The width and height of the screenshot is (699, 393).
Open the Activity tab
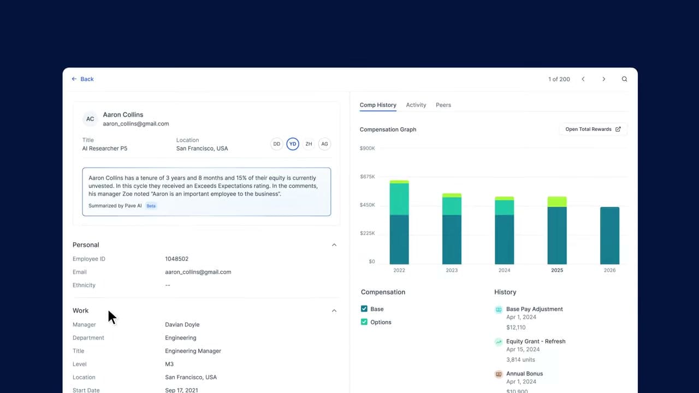click(416, 105)
